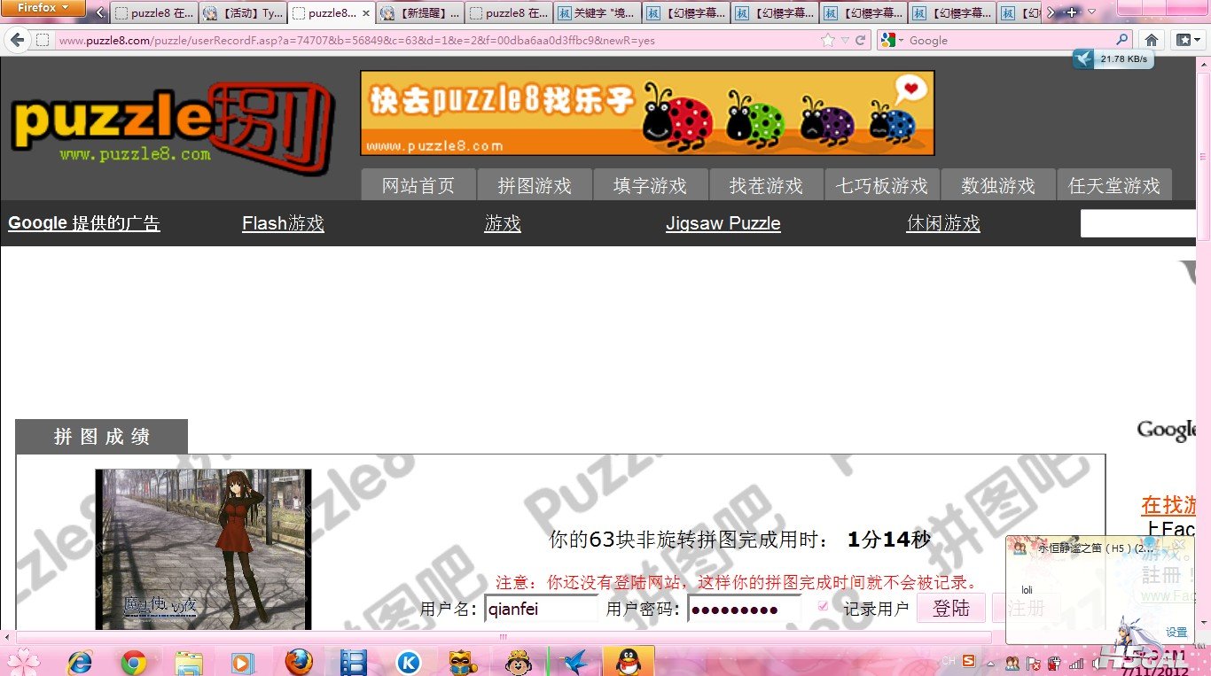Open Windows Explorer folder on taskbar
1211x676 pixels.
coord(189,662)
